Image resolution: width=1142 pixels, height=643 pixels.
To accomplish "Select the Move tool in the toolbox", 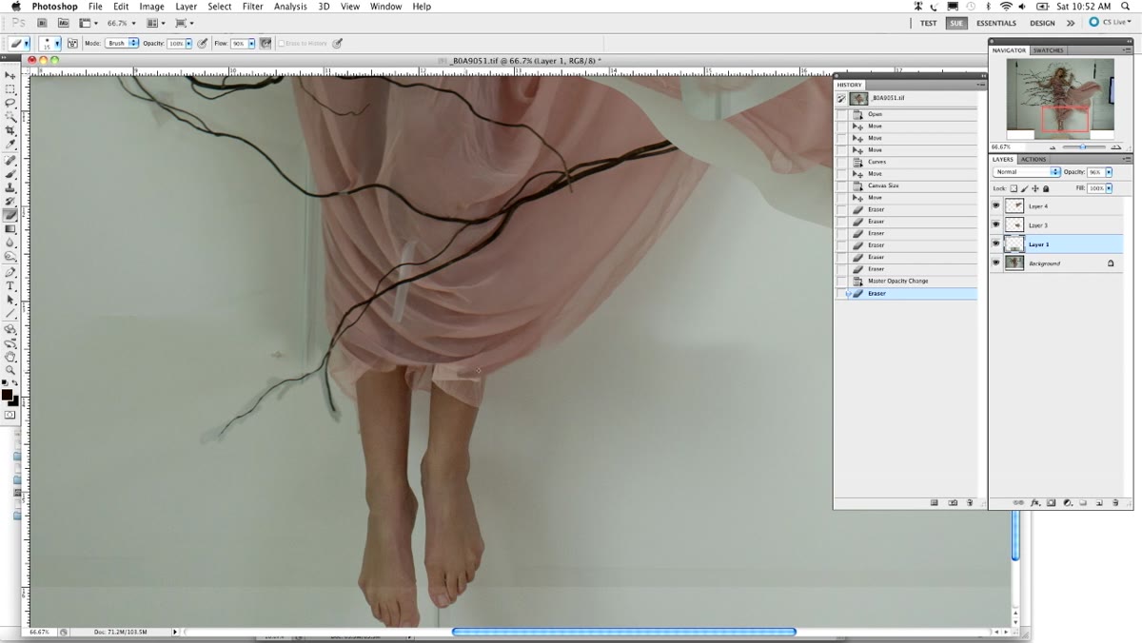I will [10, 75].
